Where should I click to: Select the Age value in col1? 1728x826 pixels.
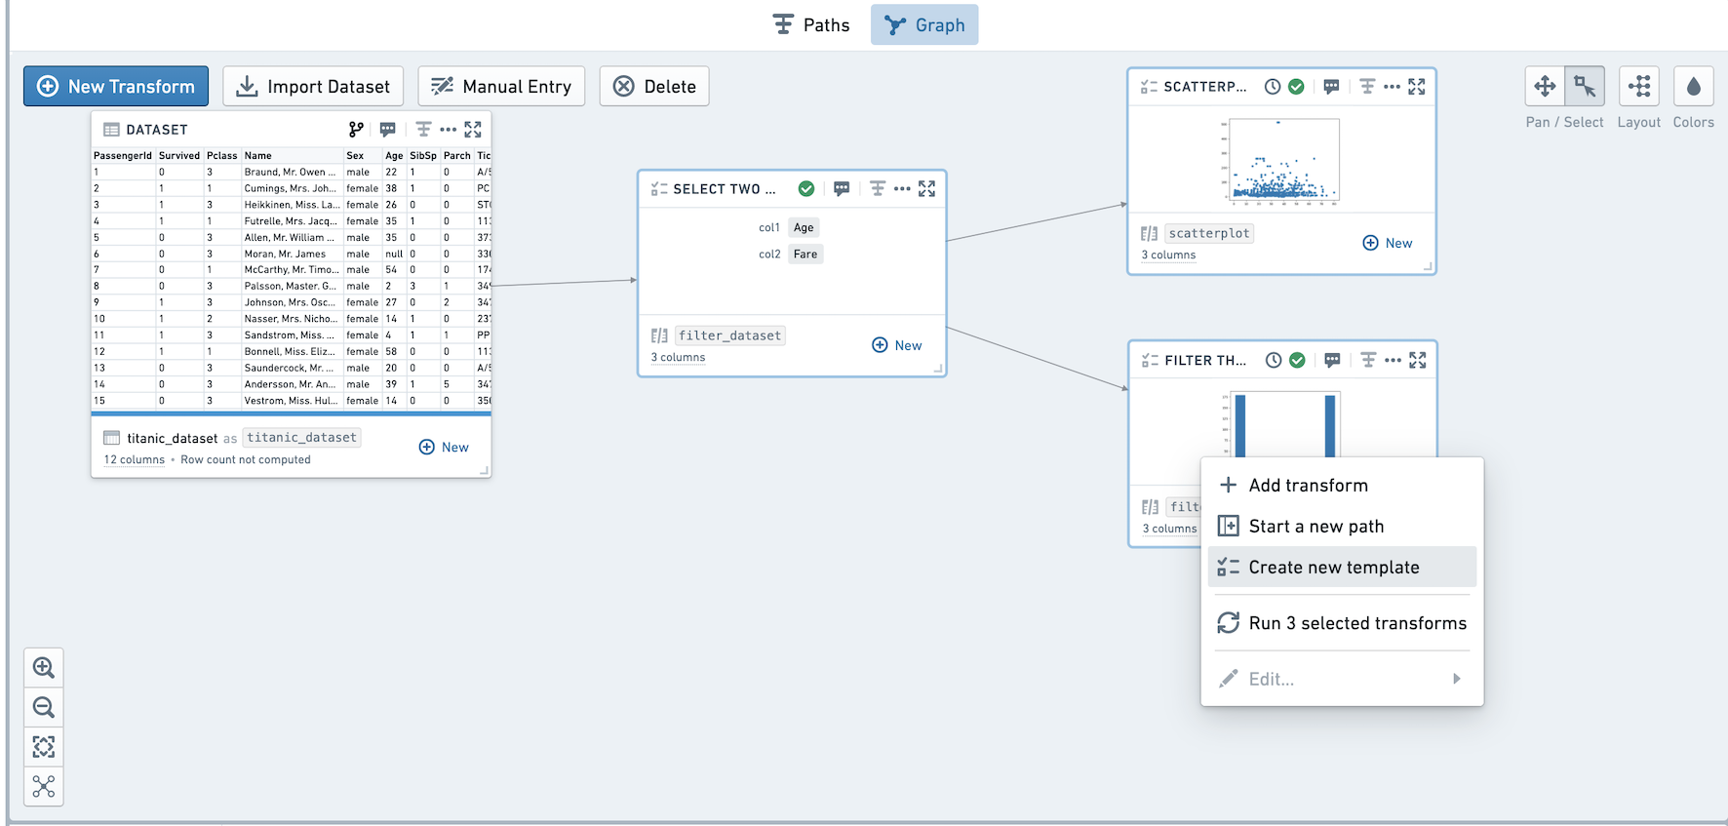(804, 227)
